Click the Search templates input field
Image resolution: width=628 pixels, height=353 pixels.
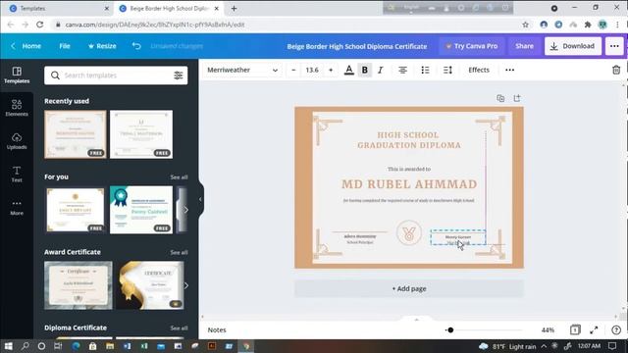tap(116, 76)
